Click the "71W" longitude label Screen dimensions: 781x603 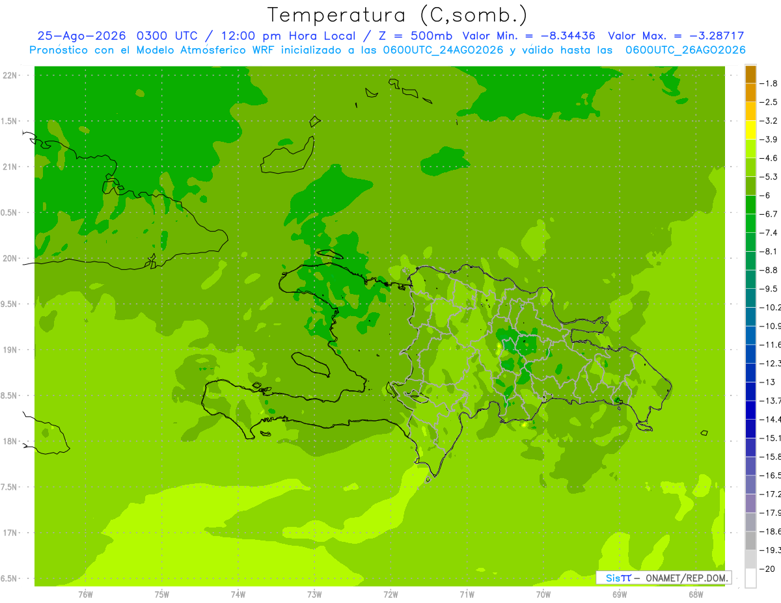pos(467,595)
